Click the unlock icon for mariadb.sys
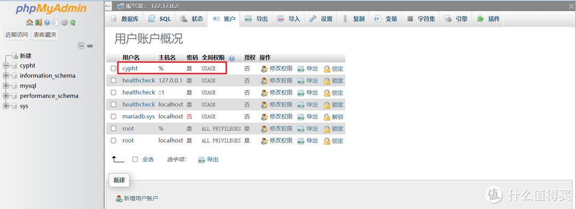 click(x=326, y=117)
